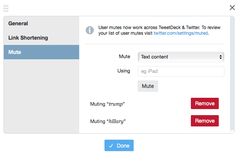Select the Mute tab in sidebar
The width and height of the screenshot is (238, 154).
click(x=15, y=52)
